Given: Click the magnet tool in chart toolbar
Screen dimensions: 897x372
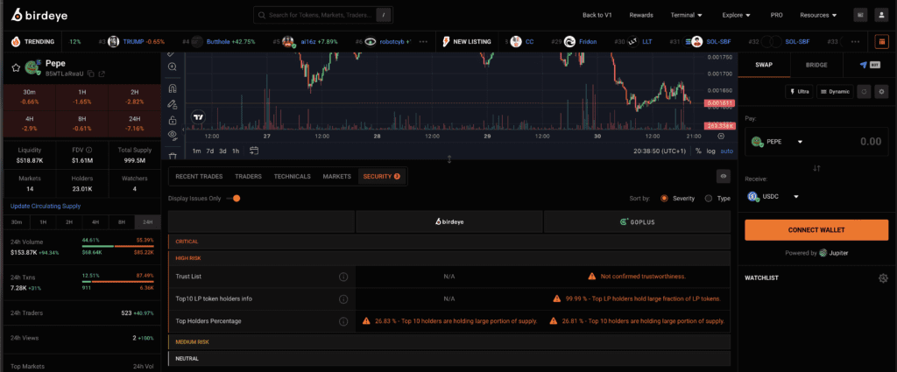Looking at the screenshot, I should coord(173,88).
